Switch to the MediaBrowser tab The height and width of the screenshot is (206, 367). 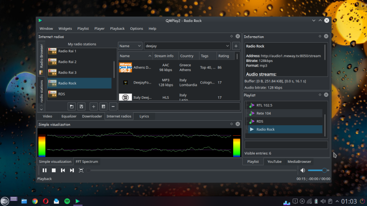pos(299,161)
